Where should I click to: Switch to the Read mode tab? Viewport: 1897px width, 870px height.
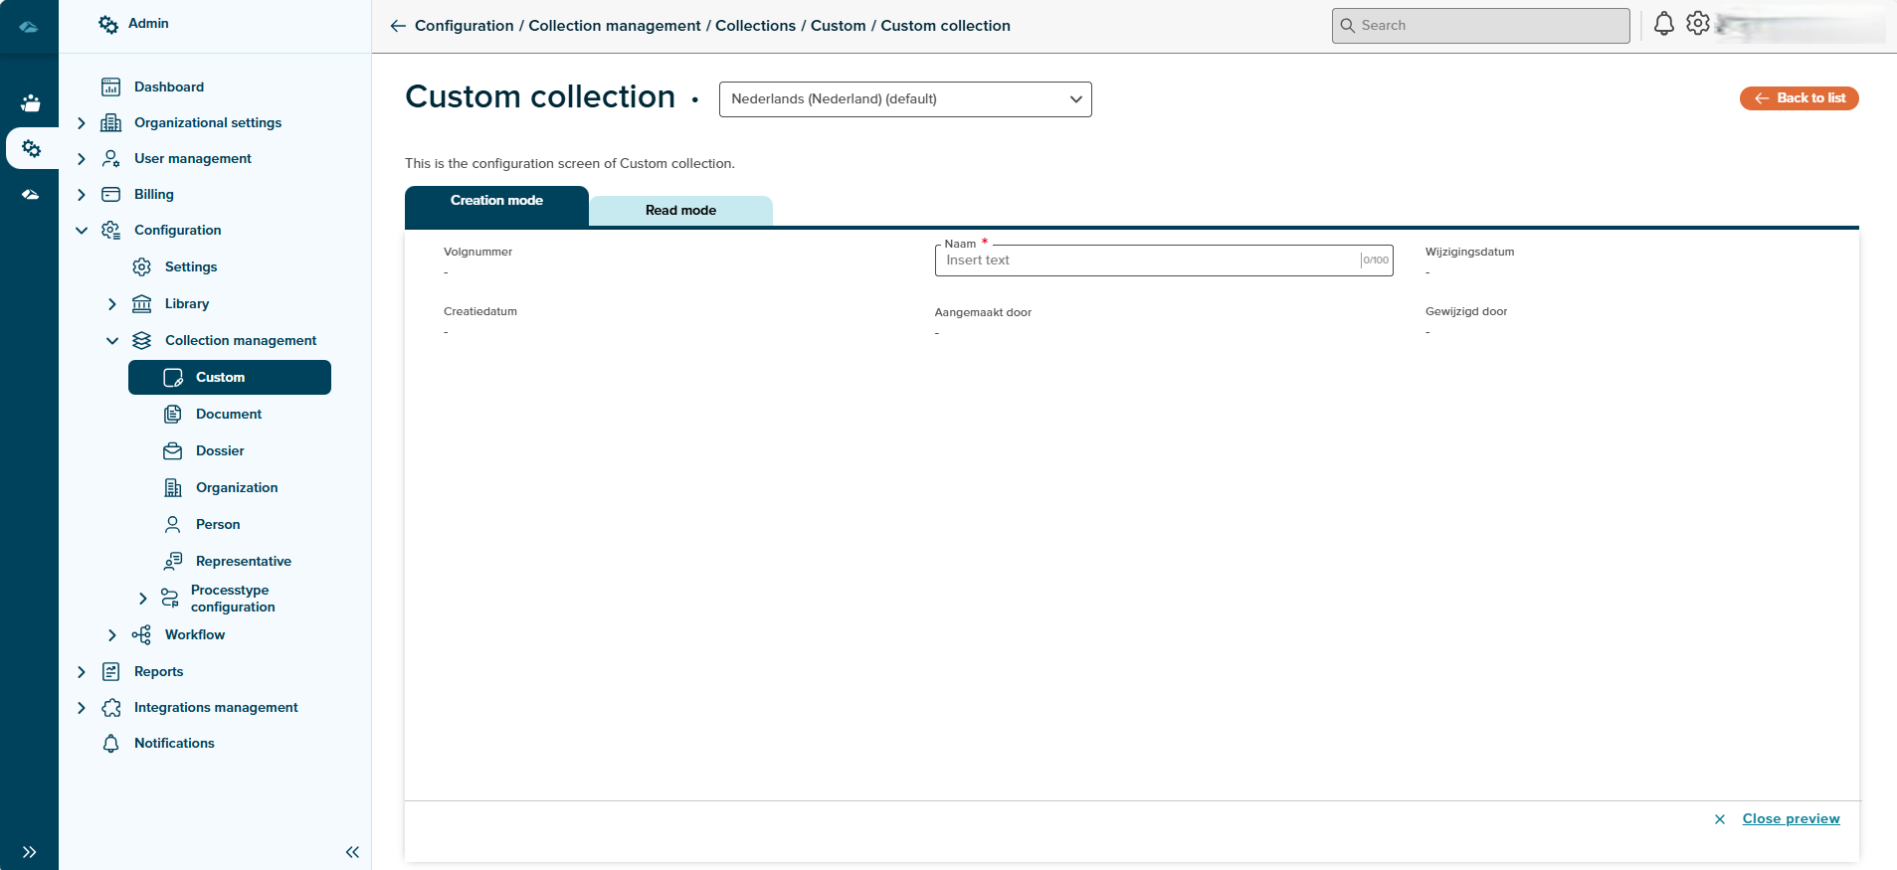pyautogui.click(x=680, y=211)
